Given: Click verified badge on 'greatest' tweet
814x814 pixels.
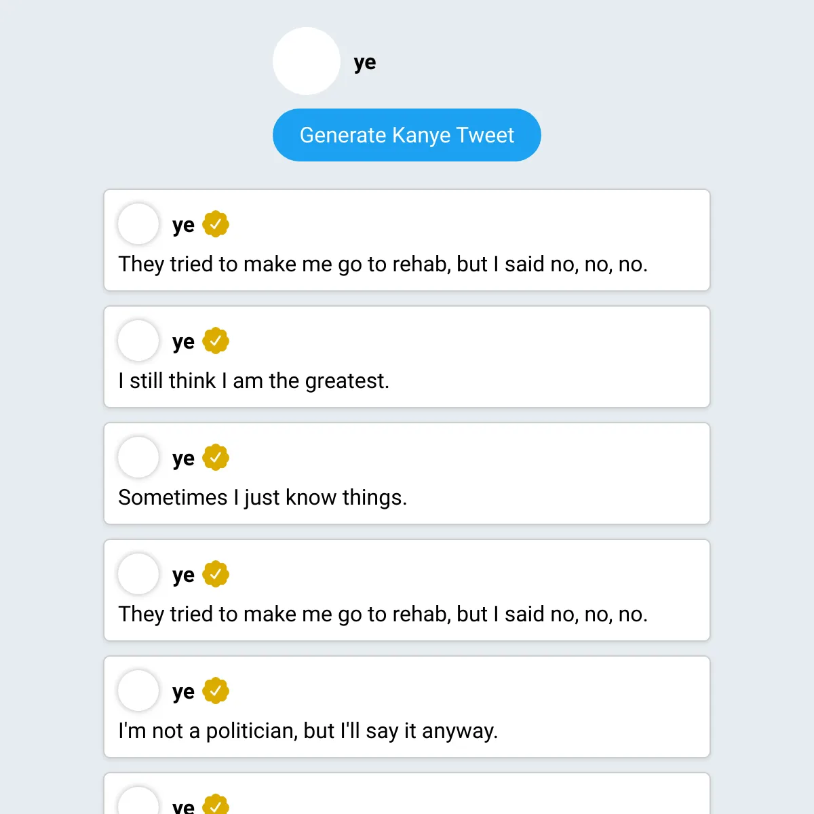Looking at the screenshot, I should click(x=216, y=341).
